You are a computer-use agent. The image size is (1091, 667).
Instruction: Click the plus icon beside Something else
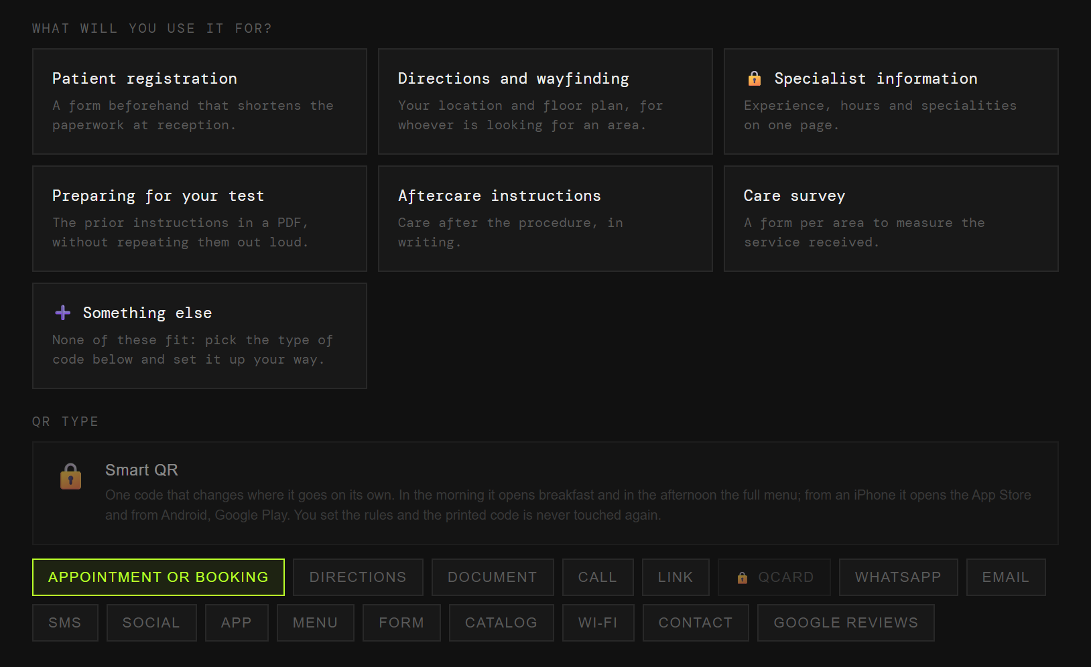coord(63,313)
